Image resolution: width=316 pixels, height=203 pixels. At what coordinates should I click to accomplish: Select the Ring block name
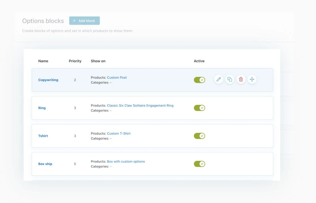tap(42, 108)
